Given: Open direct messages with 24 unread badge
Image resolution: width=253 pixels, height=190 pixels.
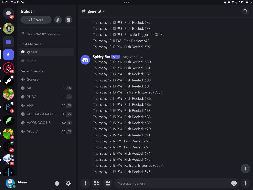Looking at the screenshot, I should pyautogui.click(x=8, y=13).
